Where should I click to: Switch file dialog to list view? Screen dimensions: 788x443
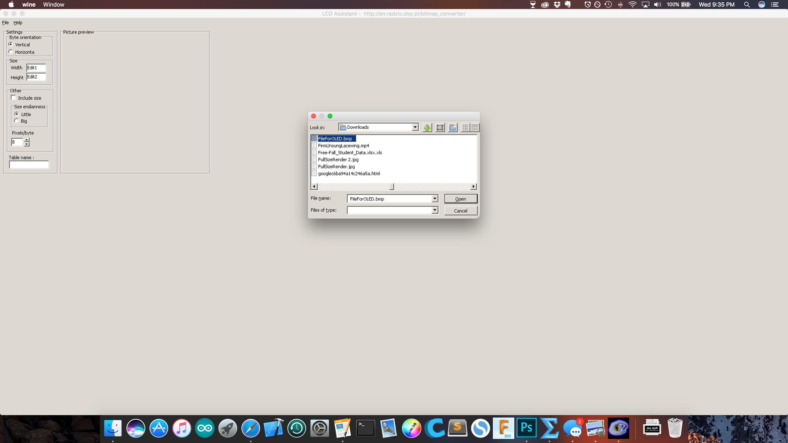click(x=465, y=127)
